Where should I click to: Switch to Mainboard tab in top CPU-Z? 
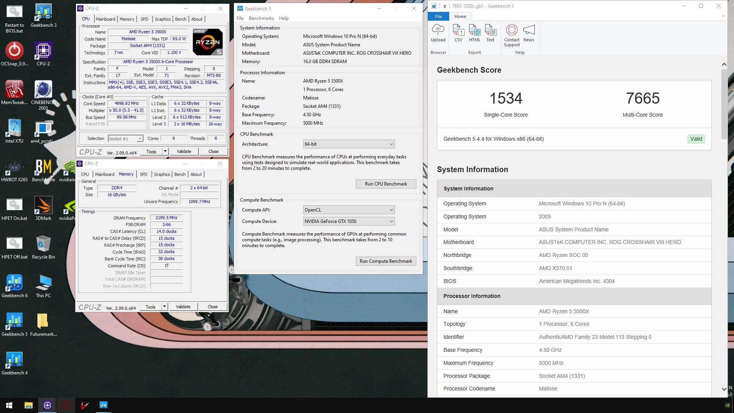(x=106, y=19)
